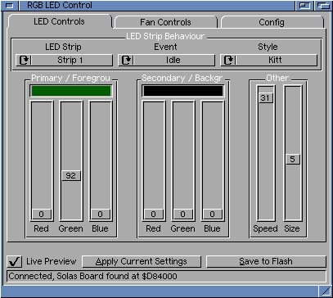
Task: Click the Secondary Green slider knob
Action: [x=182, y=214]
